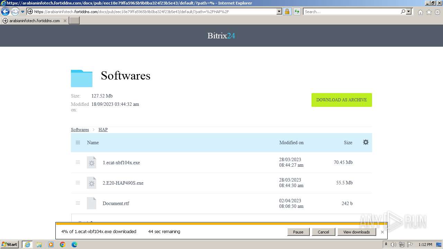The image size is (443, 249).
Task: Open the Document.rtf file
Action: [x=116, y=203]
